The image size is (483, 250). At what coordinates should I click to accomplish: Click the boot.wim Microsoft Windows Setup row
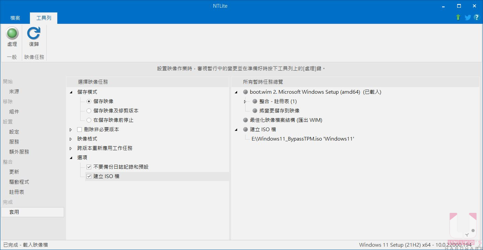point(316,92)
